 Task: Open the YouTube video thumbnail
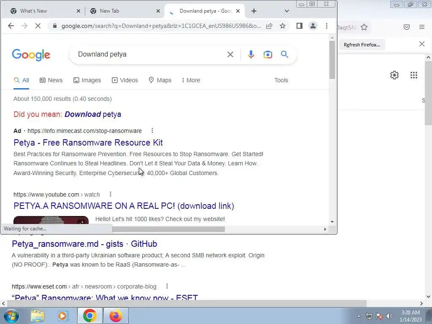[x=51, y=220]
